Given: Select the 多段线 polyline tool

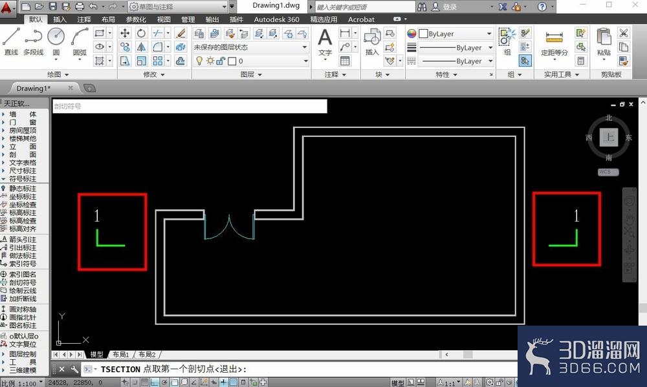Looking at the screenshot, I should (34, 41).
